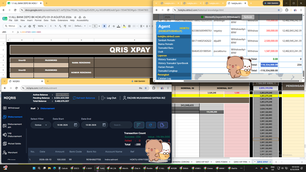This screenshot has width=306, height=172.
Task: Click the print icon in Google Sheets
Action: (x=30, y=26)
